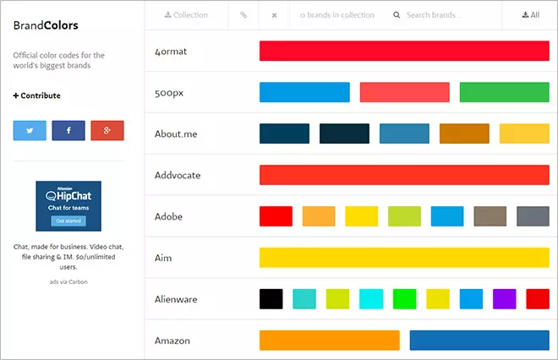Click '0 brands in collection' counter

click(337, 15)
